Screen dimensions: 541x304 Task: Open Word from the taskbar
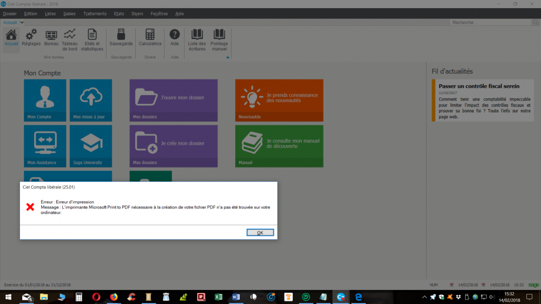point(236,297)
